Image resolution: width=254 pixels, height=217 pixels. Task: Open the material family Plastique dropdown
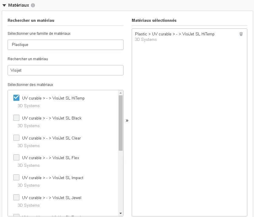65,45
